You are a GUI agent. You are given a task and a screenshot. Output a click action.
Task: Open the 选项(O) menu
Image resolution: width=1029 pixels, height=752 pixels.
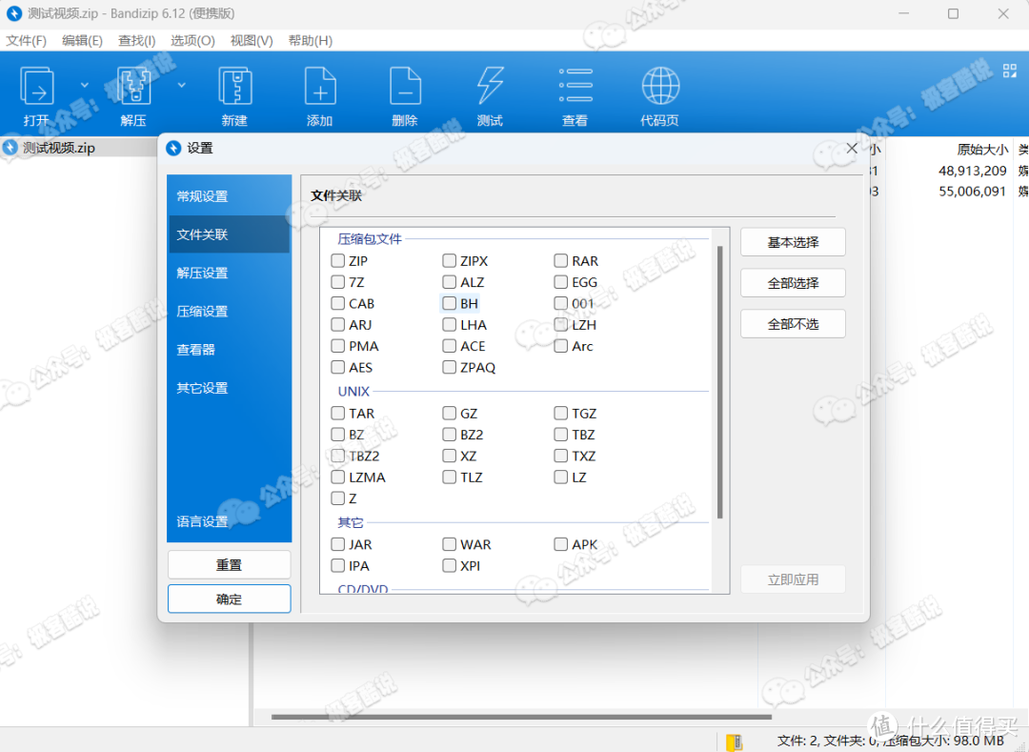coord(192,41)
